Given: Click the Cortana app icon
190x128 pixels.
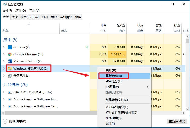Looking at the screenshot, I should click(x=10, y=47).
